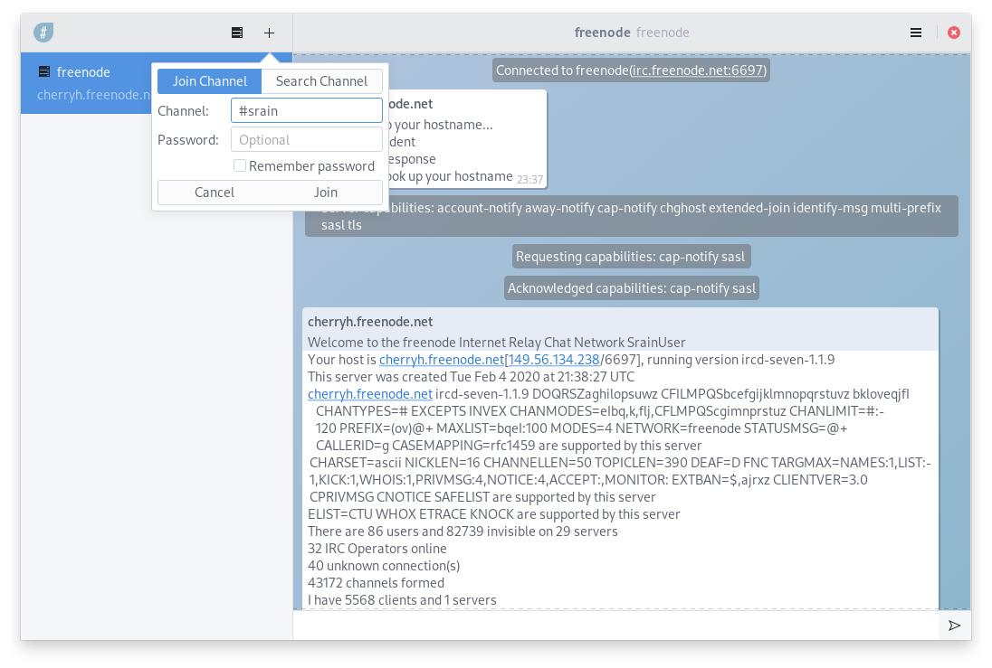
Task: Click the 'Acknowledged capabilities: cap-notify sasl' message
Action: point(632,288)
